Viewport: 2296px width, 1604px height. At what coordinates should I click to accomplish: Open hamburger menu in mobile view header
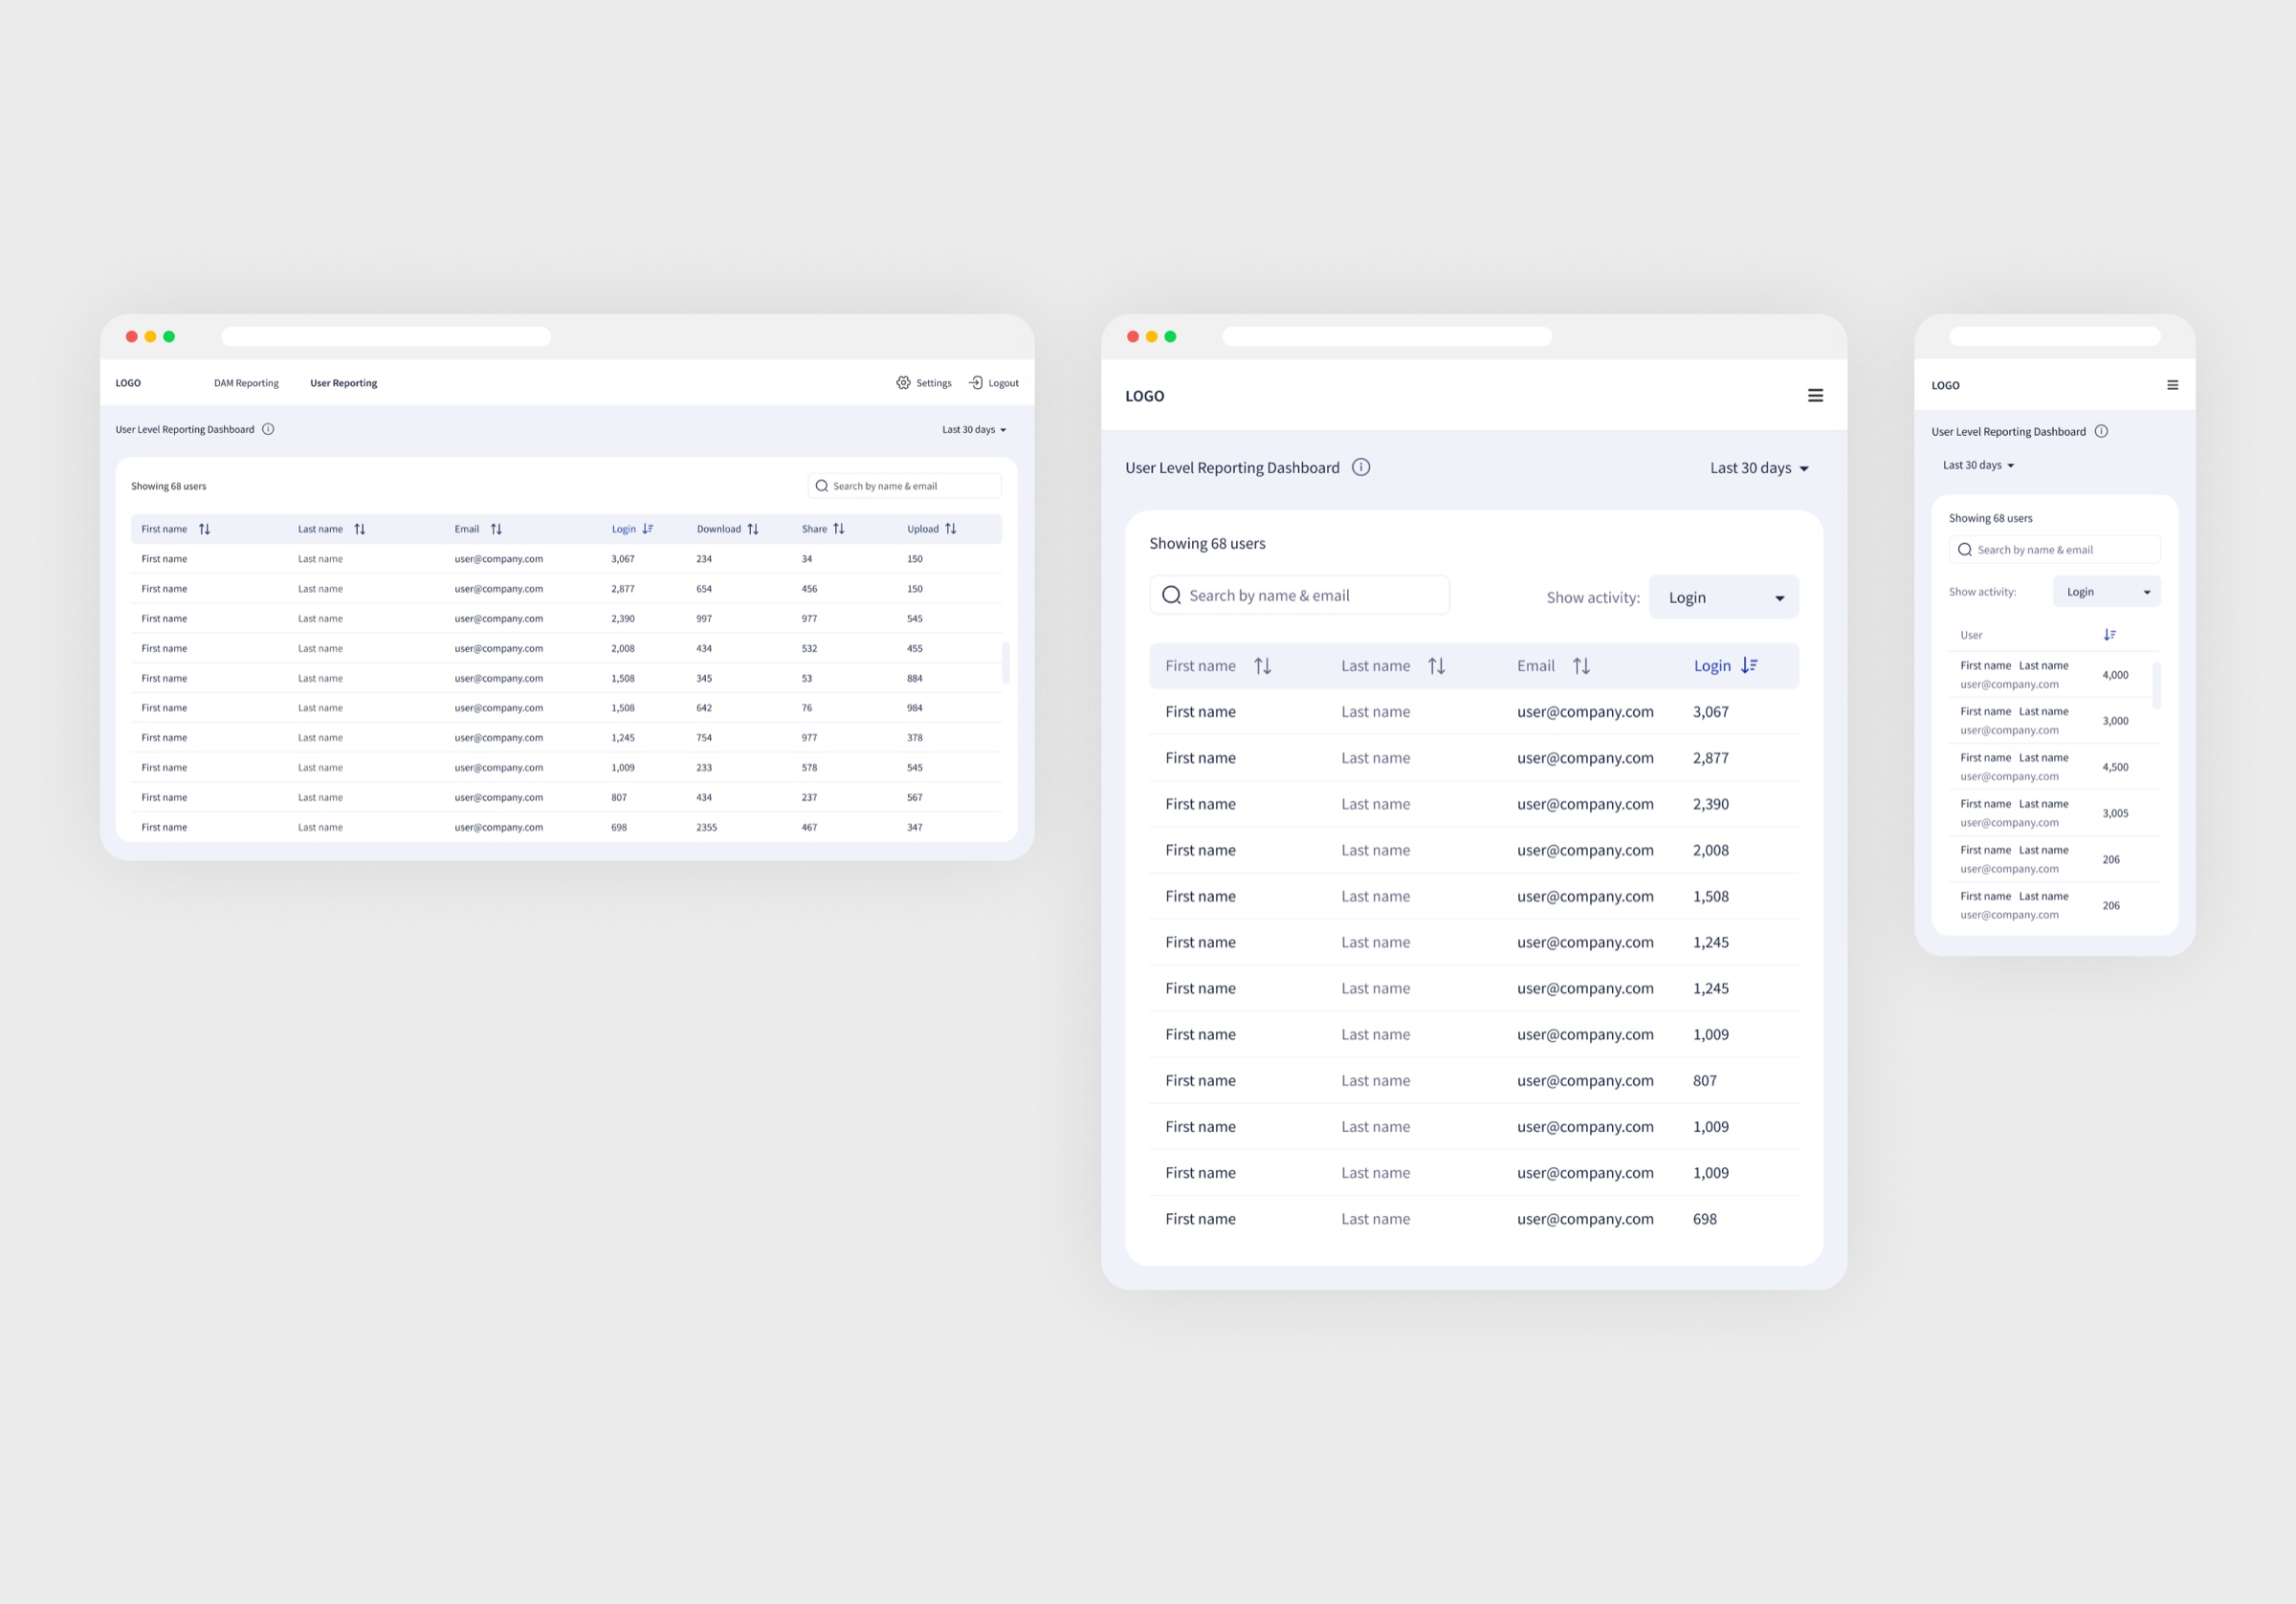2172,385
